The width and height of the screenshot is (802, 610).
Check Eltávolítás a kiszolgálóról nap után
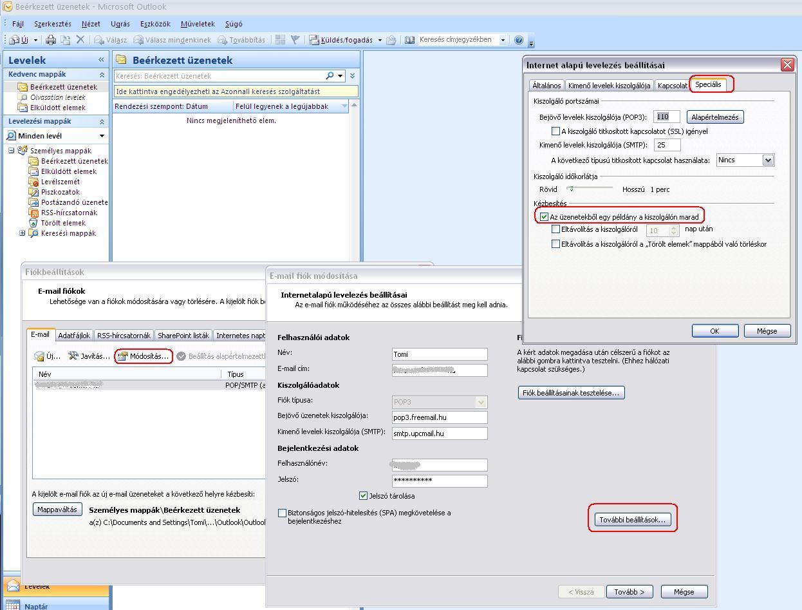pyautogui.click(x=556, y=229)
